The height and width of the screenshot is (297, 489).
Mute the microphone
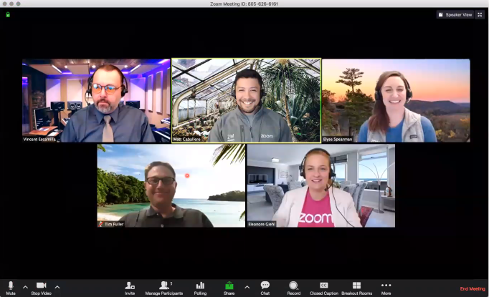(x=11, y=288)
